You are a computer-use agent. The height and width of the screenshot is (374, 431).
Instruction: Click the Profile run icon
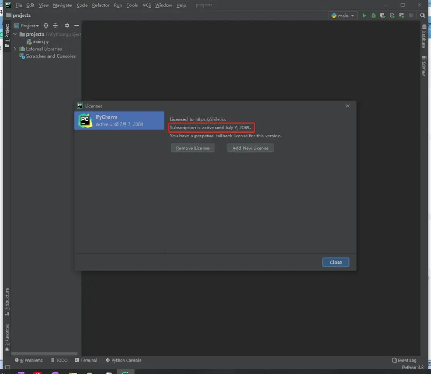tap(392, 16)
